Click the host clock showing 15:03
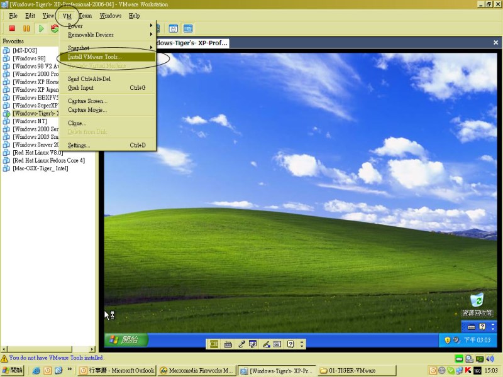 pyautogui.click(x=492, y=371)
